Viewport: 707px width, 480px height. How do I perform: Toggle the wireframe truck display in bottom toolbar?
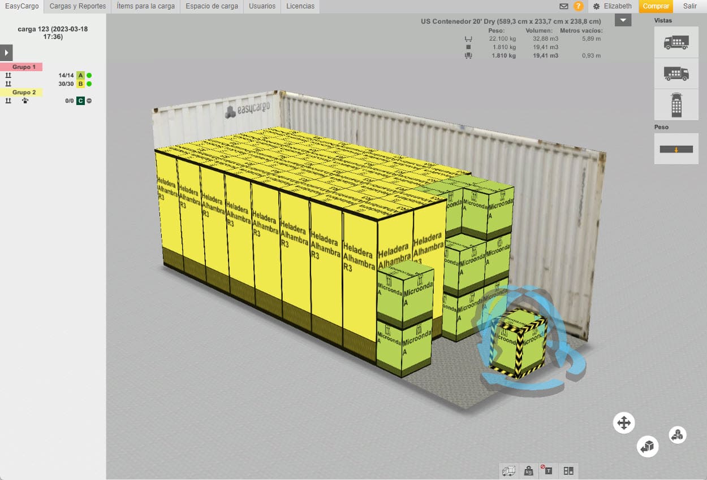point(509,470)
